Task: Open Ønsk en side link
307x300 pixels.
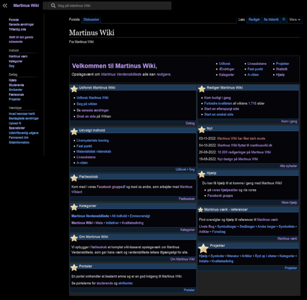Action: point(86,117)
